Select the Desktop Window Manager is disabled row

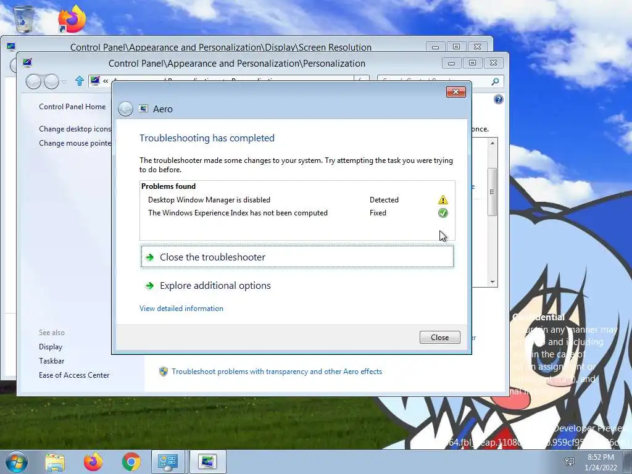pyautogui.click(x=297, y=200)
